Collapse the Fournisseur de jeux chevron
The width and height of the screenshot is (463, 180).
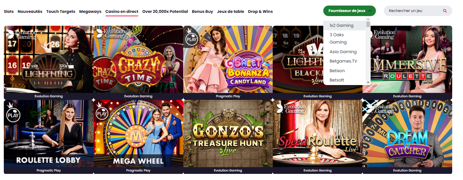(370, 11)
